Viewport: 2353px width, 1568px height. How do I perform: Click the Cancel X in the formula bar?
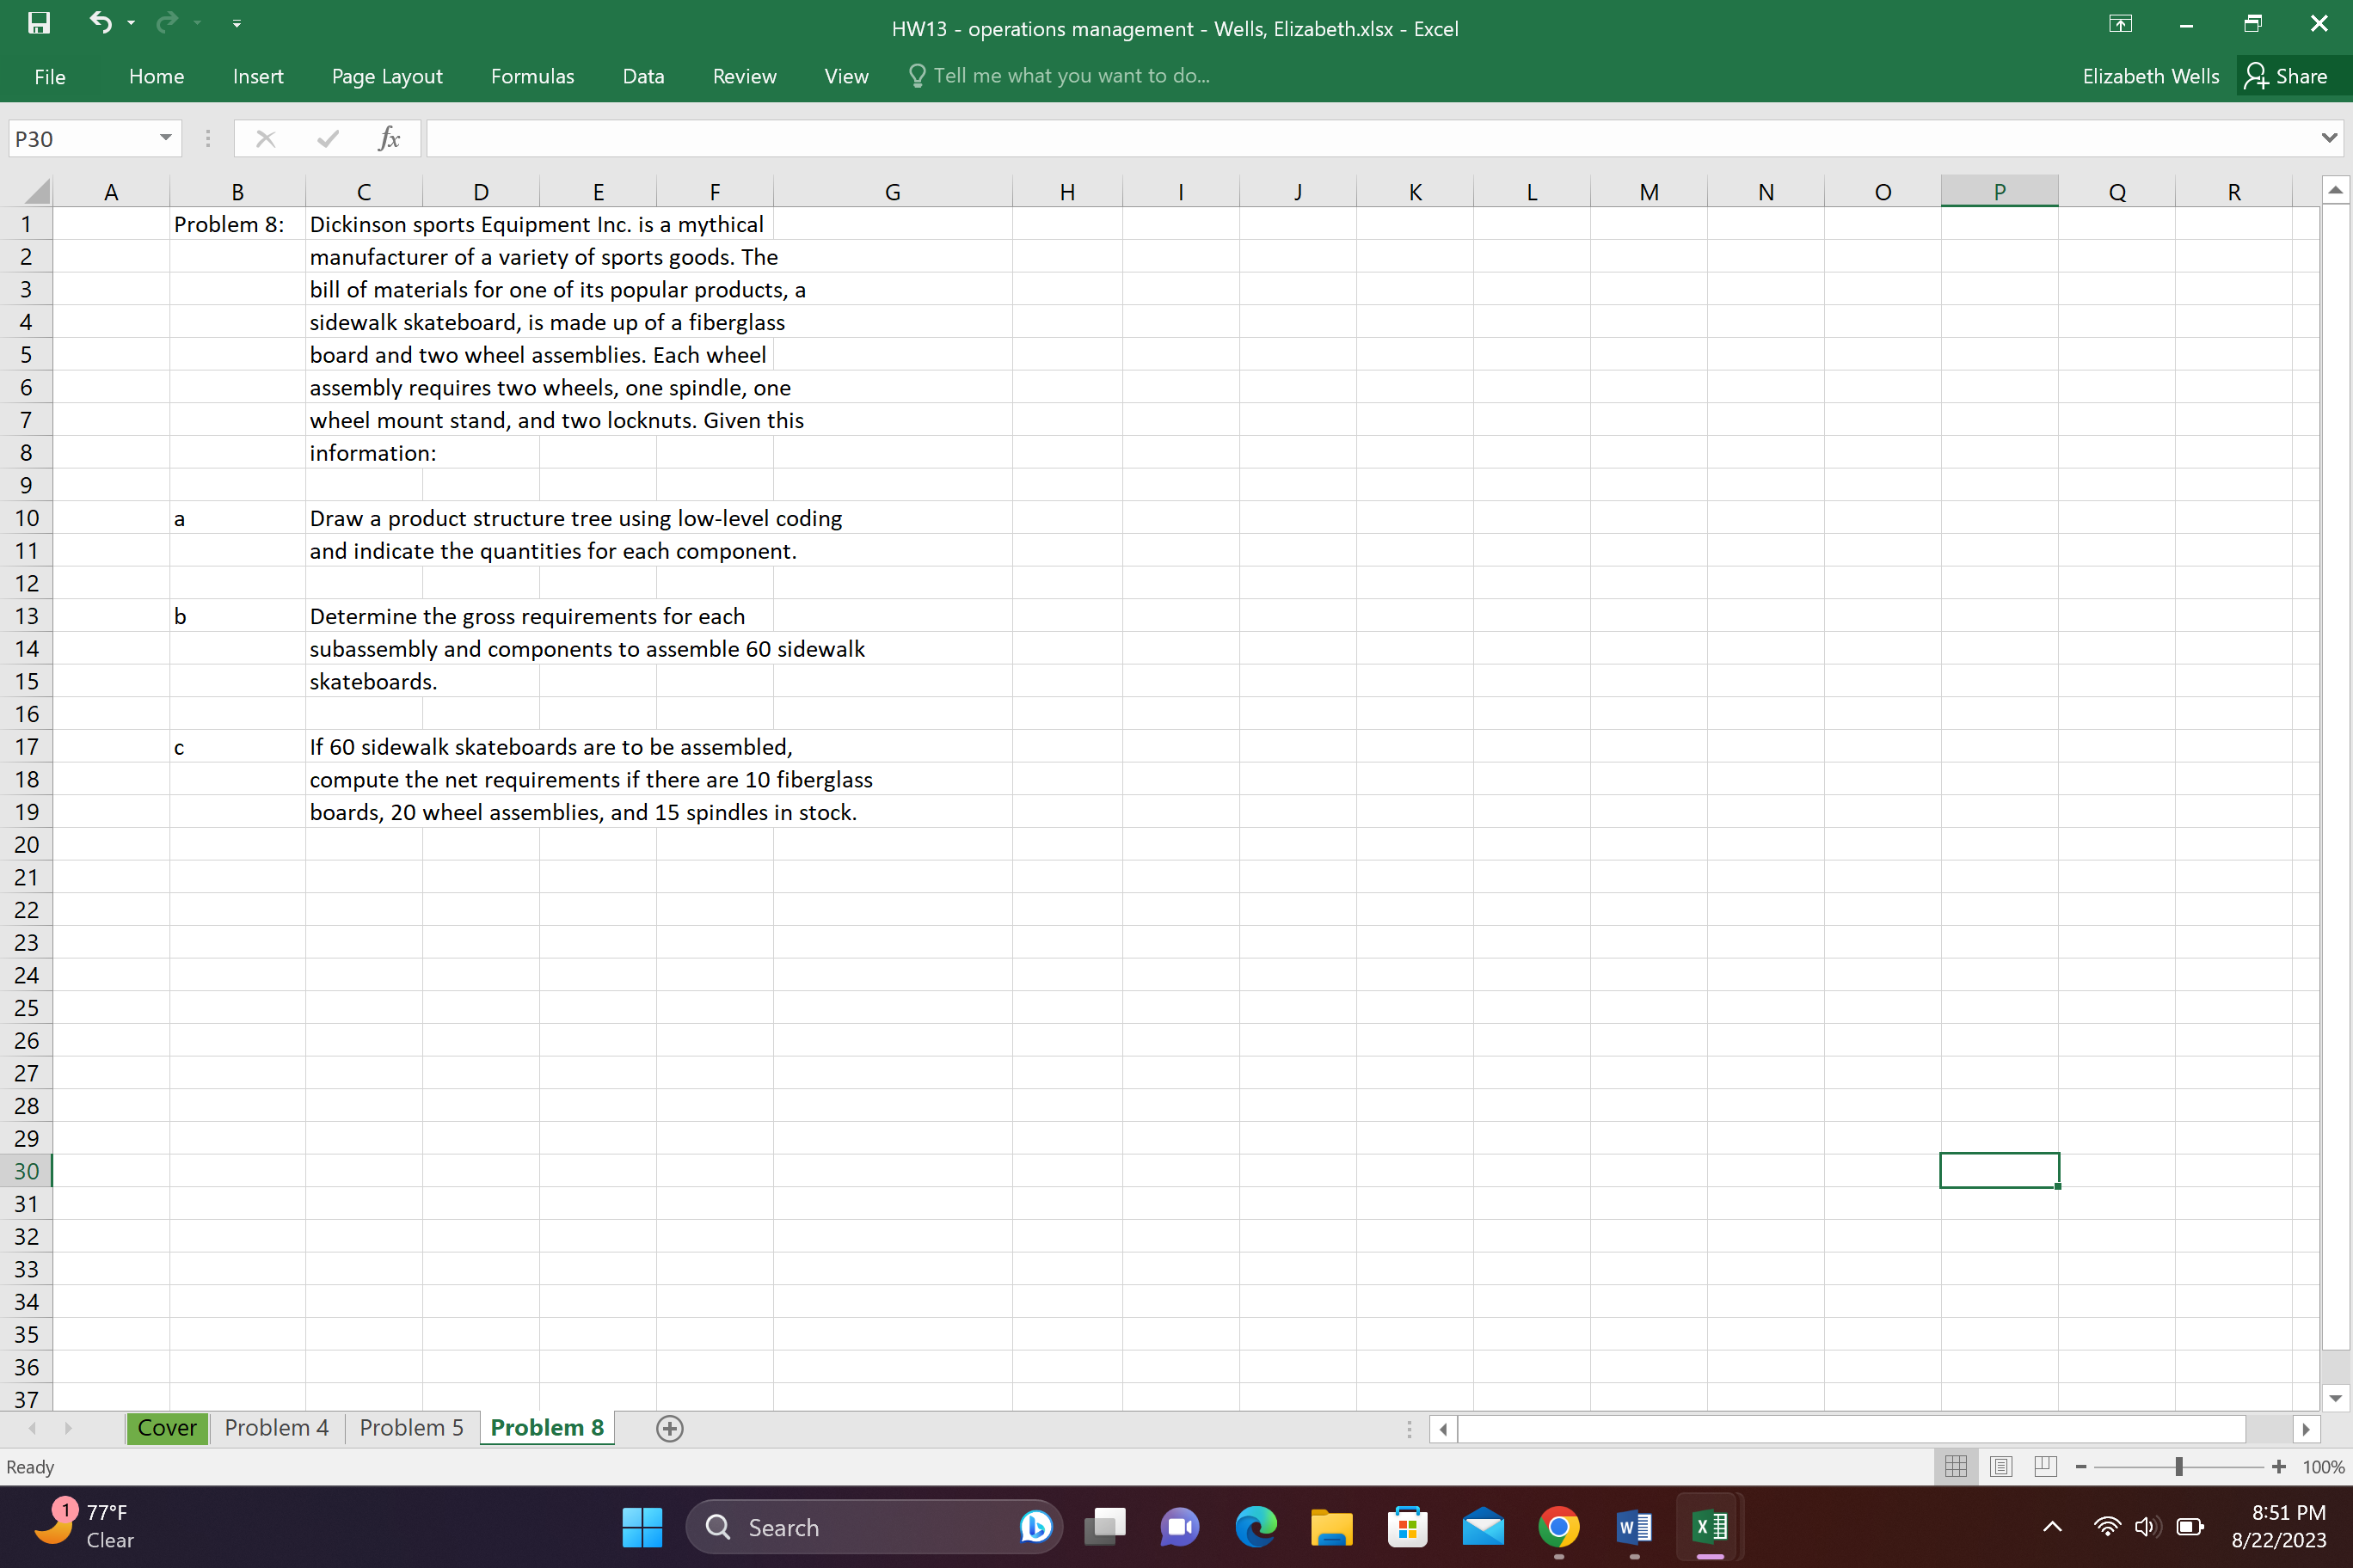265,138
